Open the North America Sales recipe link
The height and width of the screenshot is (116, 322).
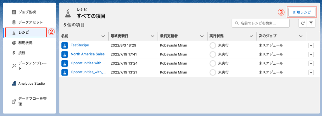click(x=88, y=54)
